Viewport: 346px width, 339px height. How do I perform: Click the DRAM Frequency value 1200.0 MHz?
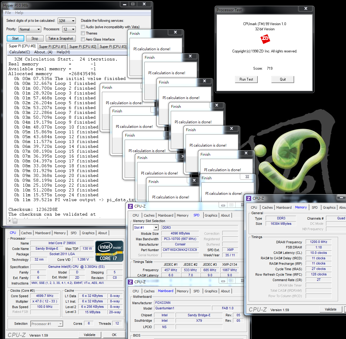(x=318, y=242)
